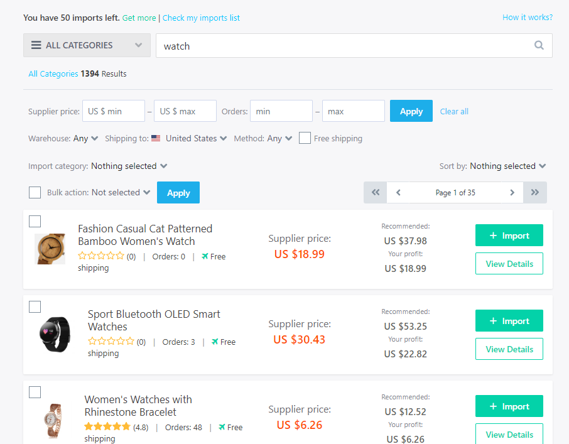Select the Bamboo Women's Watch checkbox
569x444 pixels.
[35, 221]
